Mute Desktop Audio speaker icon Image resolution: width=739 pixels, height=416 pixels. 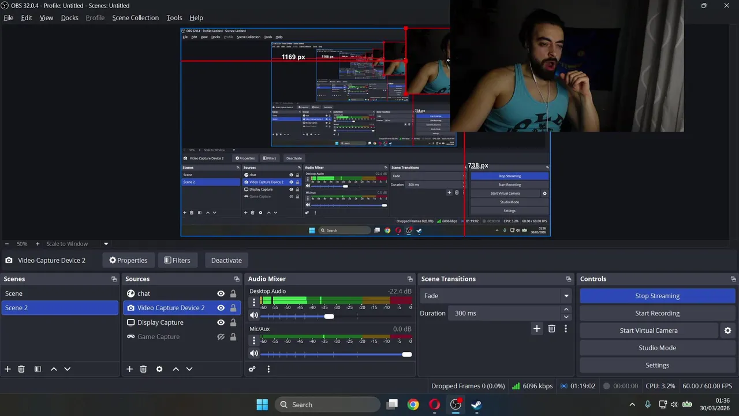253,315
